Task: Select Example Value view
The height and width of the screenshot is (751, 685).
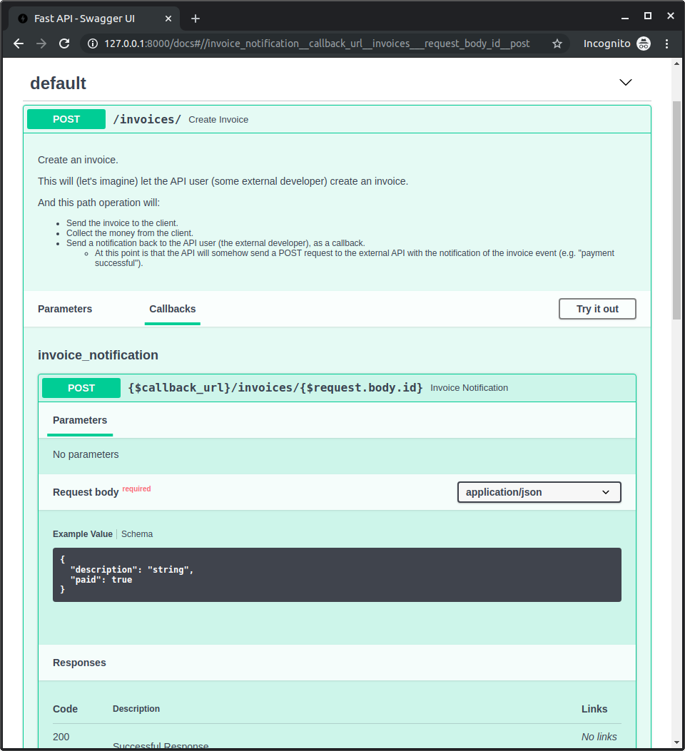Action: point(82,534)
